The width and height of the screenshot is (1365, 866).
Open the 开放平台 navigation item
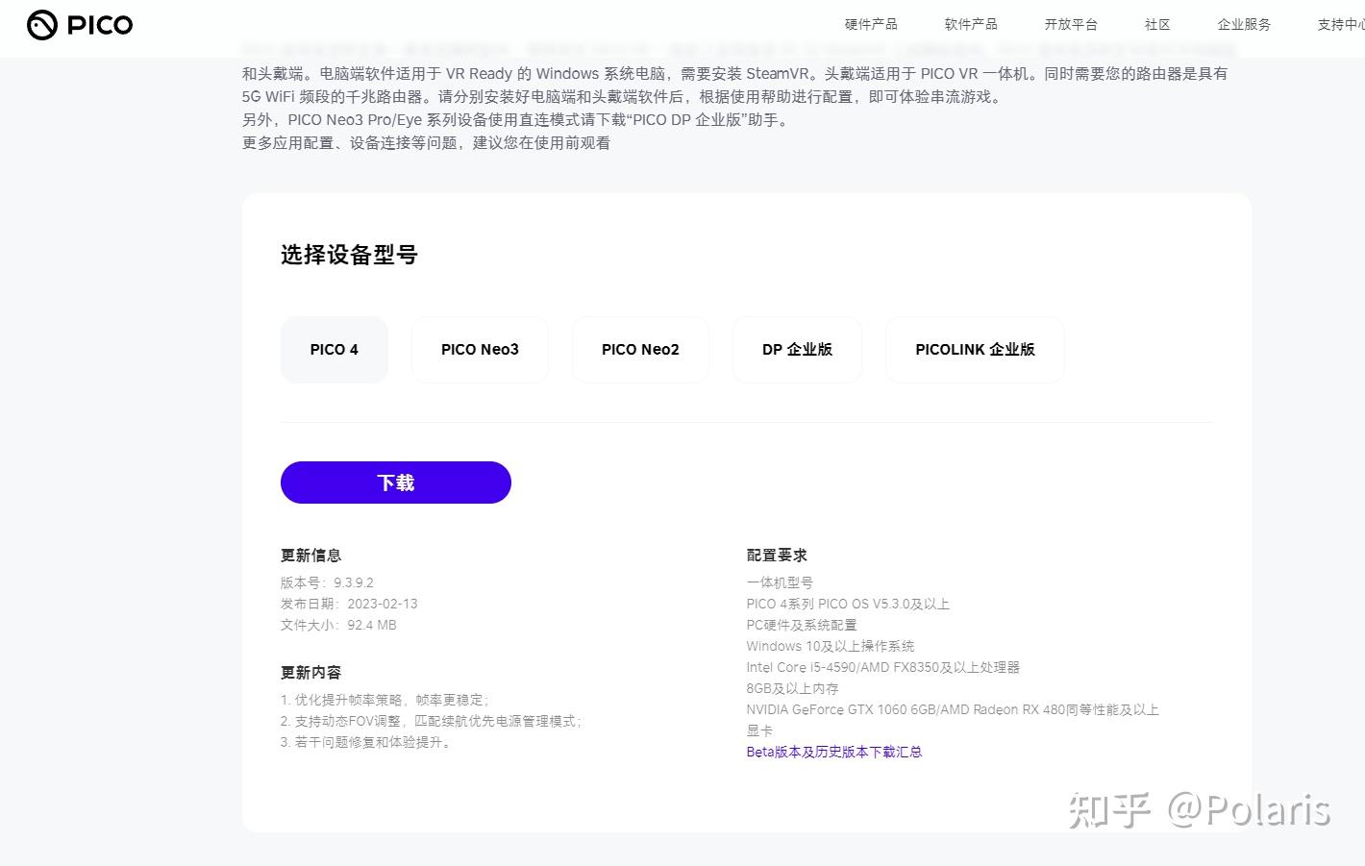coord(1070,24)
